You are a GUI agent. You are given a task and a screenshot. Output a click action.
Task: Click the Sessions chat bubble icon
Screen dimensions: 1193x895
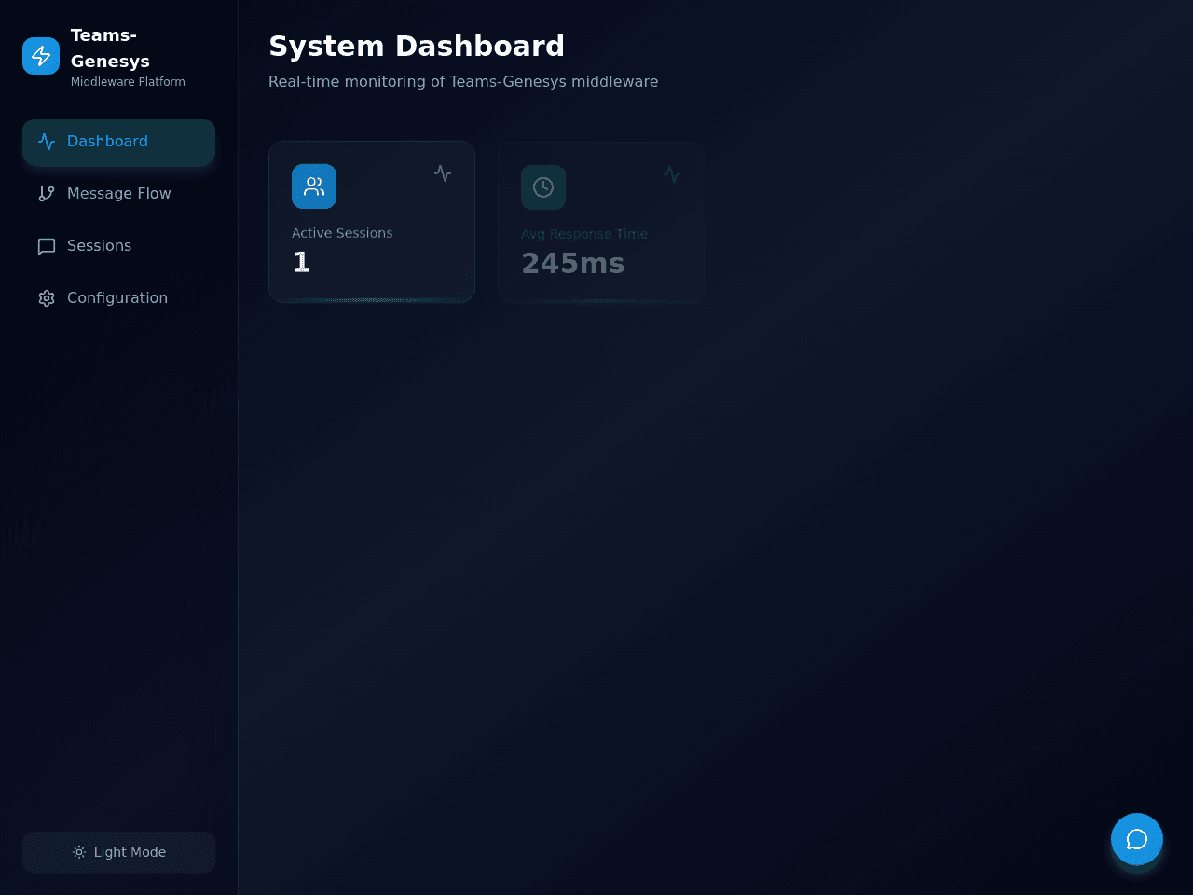click(x=47, y=246)
